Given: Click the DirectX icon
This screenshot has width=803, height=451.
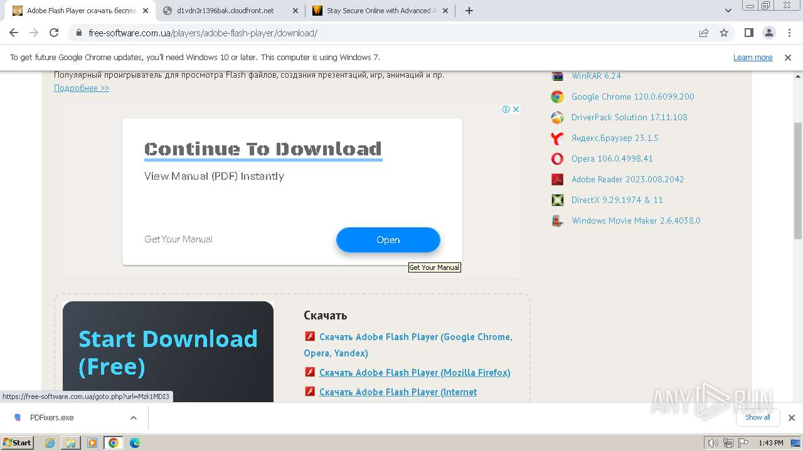Looking at the screenshot, I should (x=557, y=200).
